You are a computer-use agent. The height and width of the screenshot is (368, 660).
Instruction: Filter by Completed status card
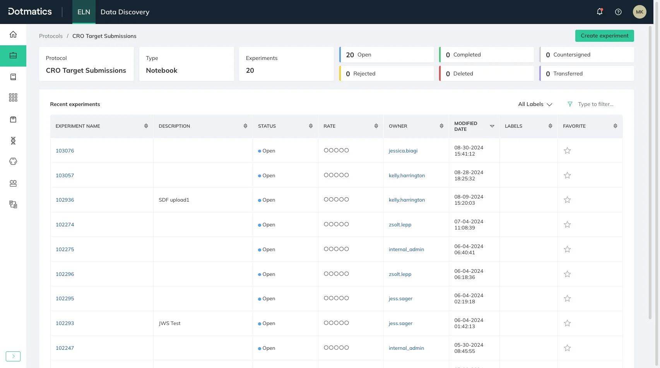[486, 55]
